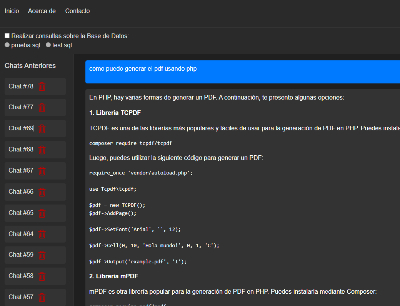Delete Chat #65 with its trash icon

point(42,213)
